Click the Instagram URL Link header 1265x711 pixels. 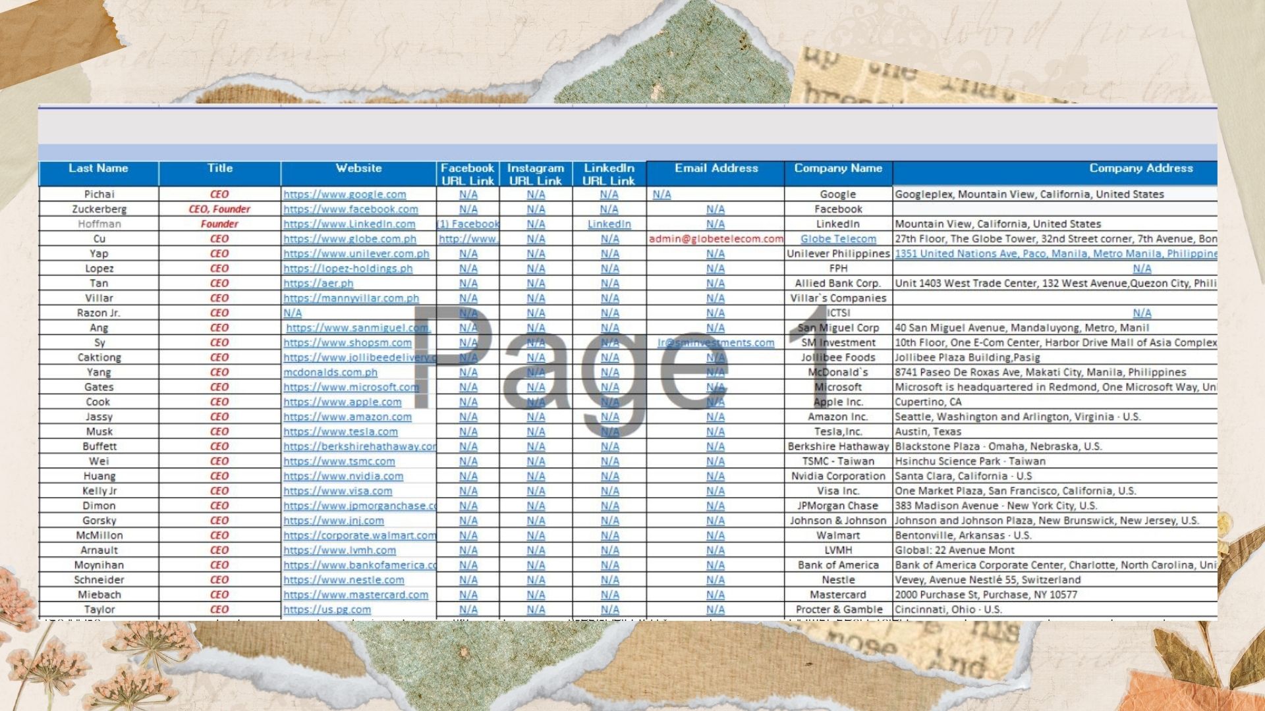point(536,174)
